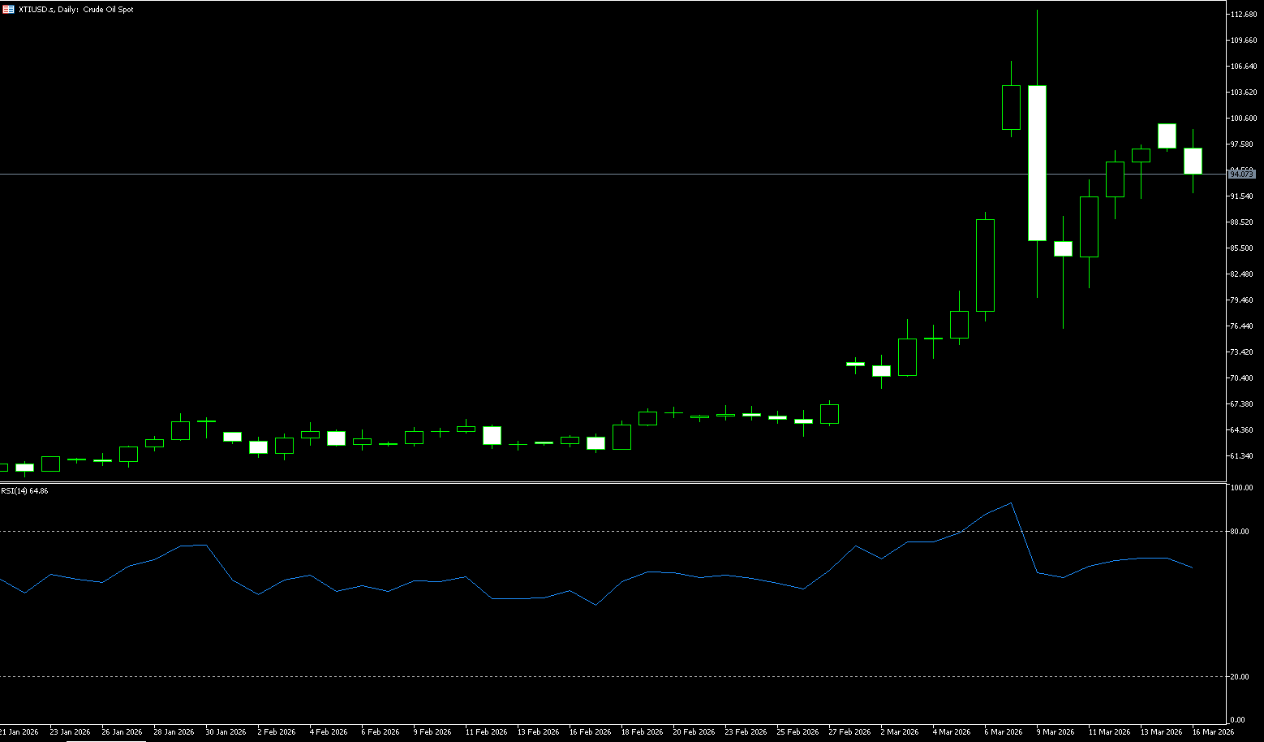
Task: Click the XTIUSD.s Daily chart title text
Action: 76,10
